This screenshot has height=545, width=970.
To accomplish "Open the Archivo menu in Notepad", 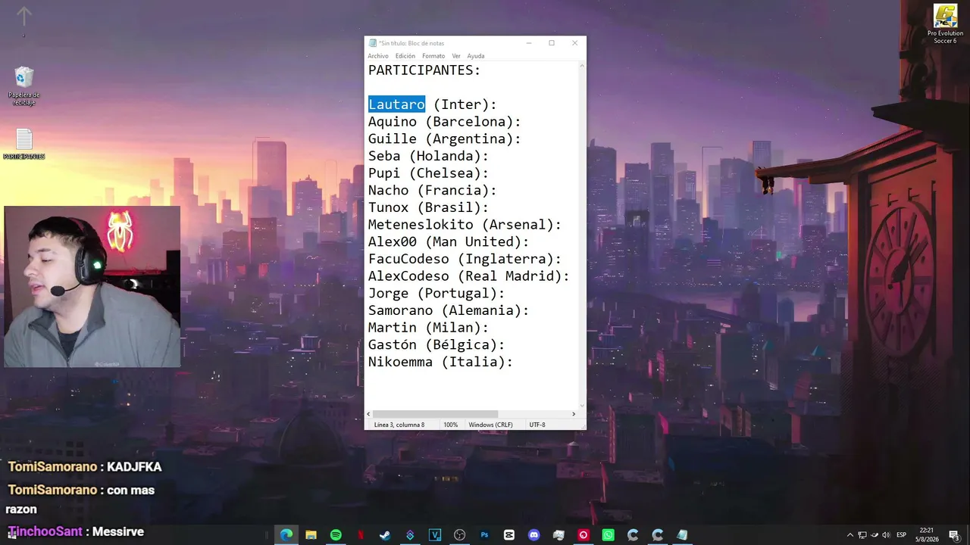I will click(x=378, y=56).
